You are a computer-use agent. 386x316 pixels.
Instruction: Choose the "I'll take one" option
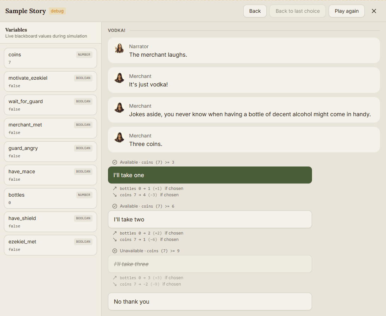(x=210, y=175)
